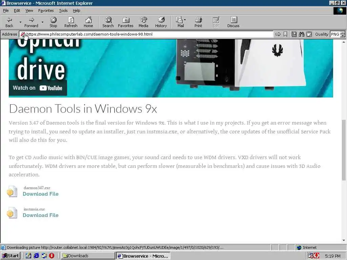This screenshot has height=260, width=347.
Task: Click the bookmarks picture icon in address bar
Action: [294, 34]
